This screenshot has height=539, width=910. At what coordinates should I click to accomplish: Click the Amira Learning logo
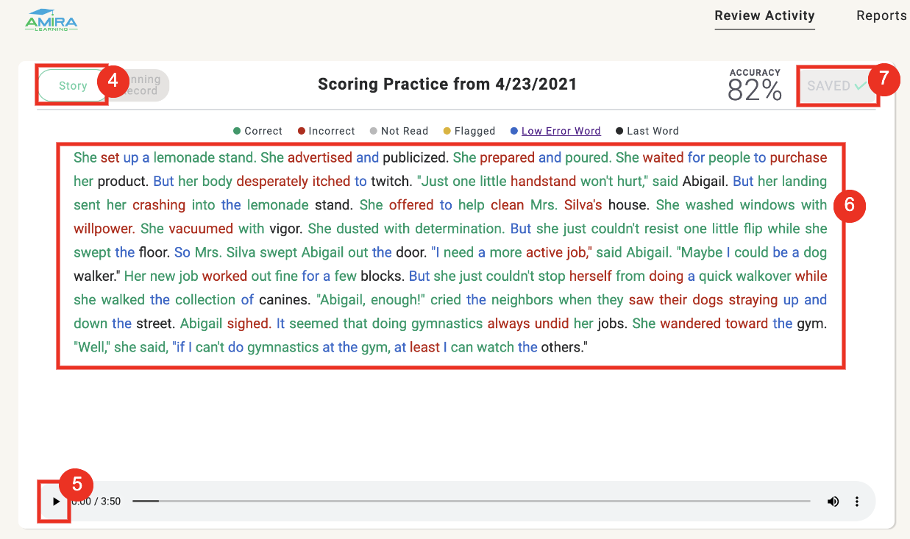click(51, 20)
